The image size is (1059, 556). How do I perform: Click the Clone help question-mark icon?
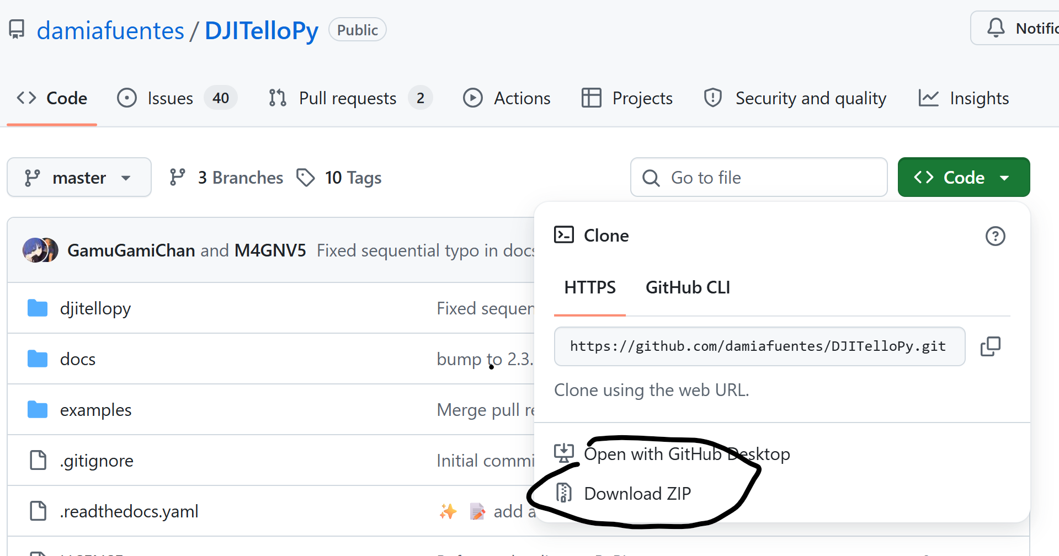pos(995,236)
